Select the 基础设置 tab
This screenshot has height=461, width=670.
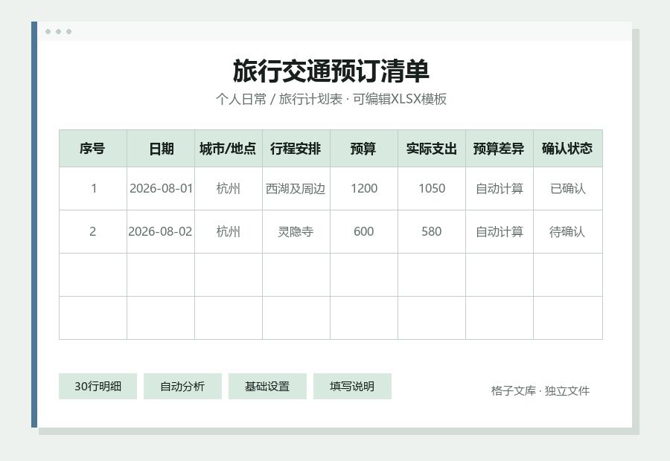[267, 387]
